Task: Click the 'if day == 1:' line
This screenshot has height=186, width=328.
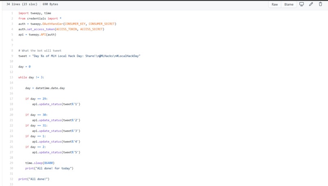Action: pyautogui.click(x=35, y=136)
